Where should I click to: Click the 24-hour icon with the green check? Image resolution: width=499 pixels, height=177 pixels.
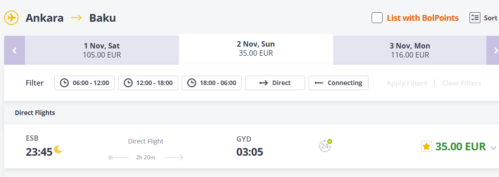pyautogui.click(x=325, y=146)
